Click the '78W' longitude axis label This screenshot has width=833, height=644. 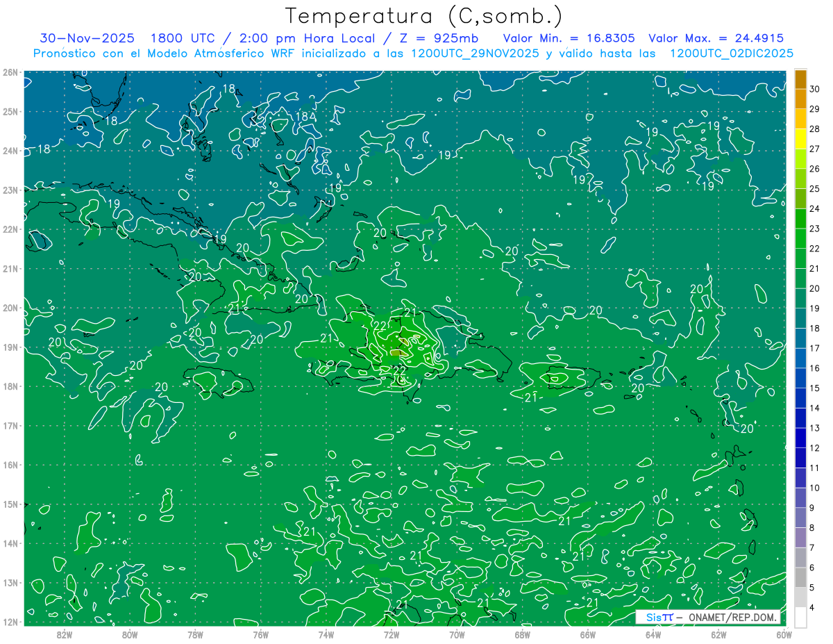tap(195, 634)
